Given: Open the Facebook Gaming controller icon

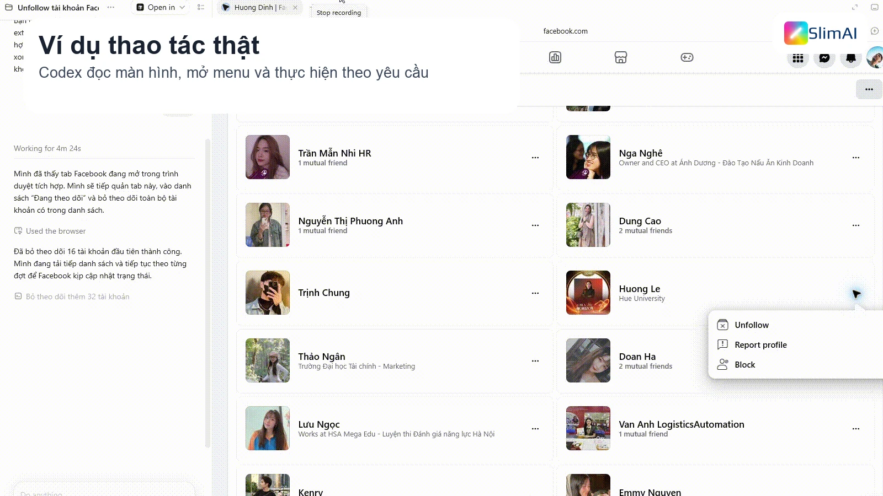Looking at the screenshot, I should (x=687, y=57).
